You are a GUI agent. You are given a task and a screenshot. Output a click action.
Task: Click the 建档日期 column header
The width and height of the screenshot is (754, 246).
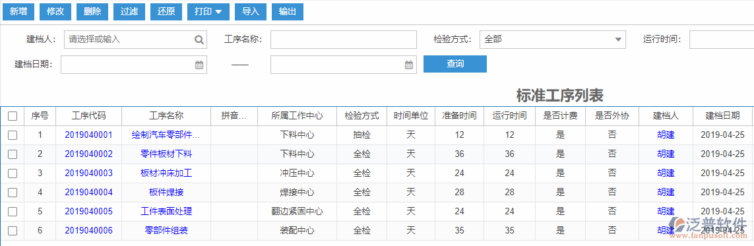(x=723, y=116)
